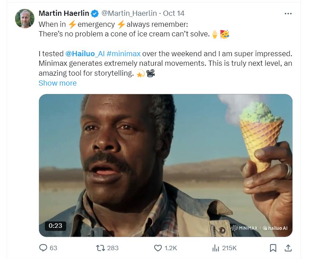Image resolution: width=309 pixels, height=259 pixels.
Task: Click the share upload icon
Action: click(288, 248)
